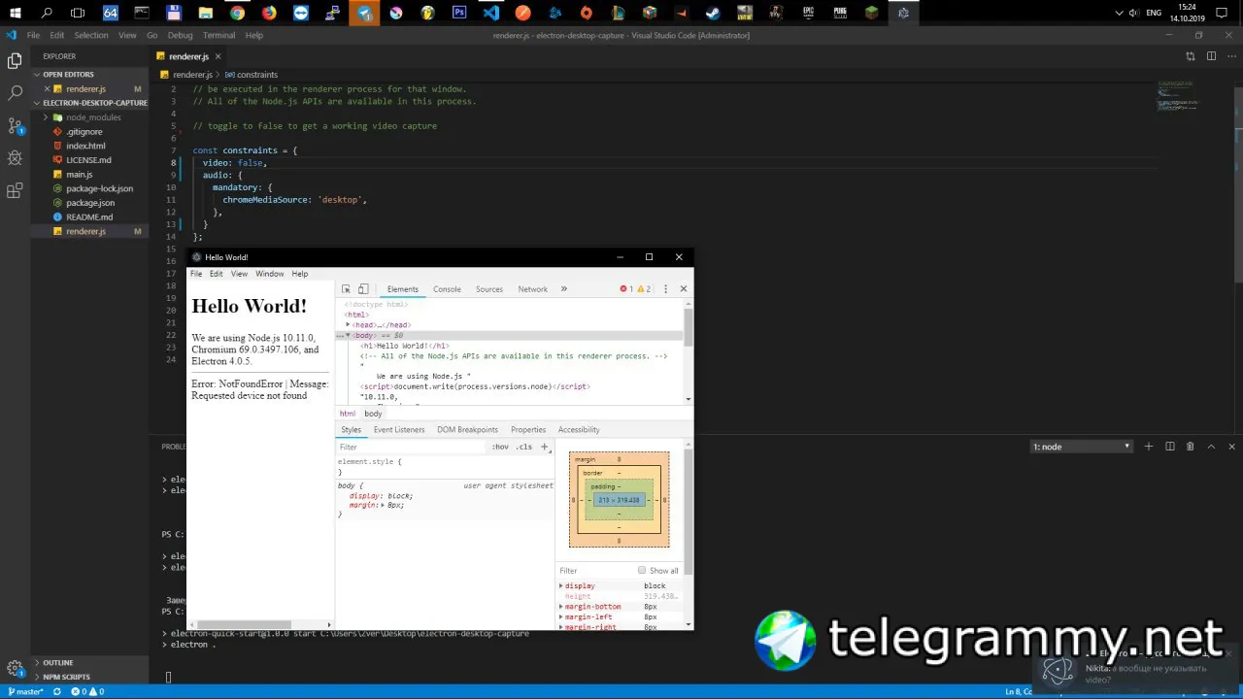The width and height of the screenshot is (1243, 699).
Task: Collapse the body element in DOM tree
Action: tap(348, 335)
